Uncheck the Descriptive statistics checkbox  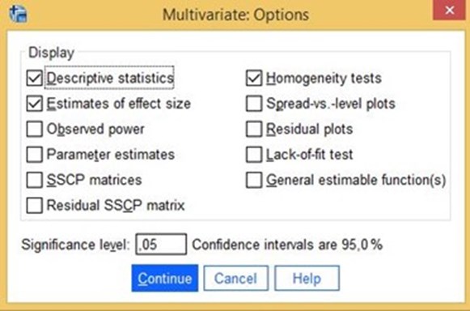click(x=35, y=78)
